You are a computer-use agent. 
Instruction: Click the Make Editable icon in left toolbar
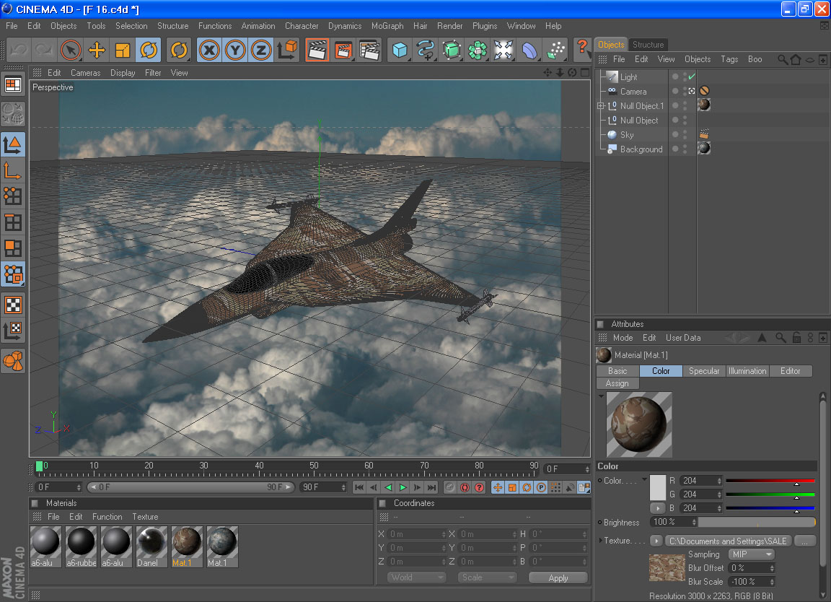pyautogui.click(x=13, y=114)
